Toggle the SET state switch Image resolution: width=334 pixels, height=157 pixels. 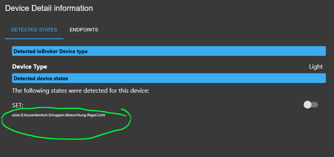311,105
